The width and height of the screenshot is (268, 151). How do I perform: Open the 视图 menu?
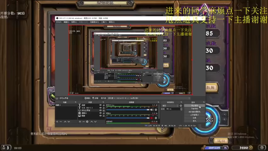tap(74, 22)
